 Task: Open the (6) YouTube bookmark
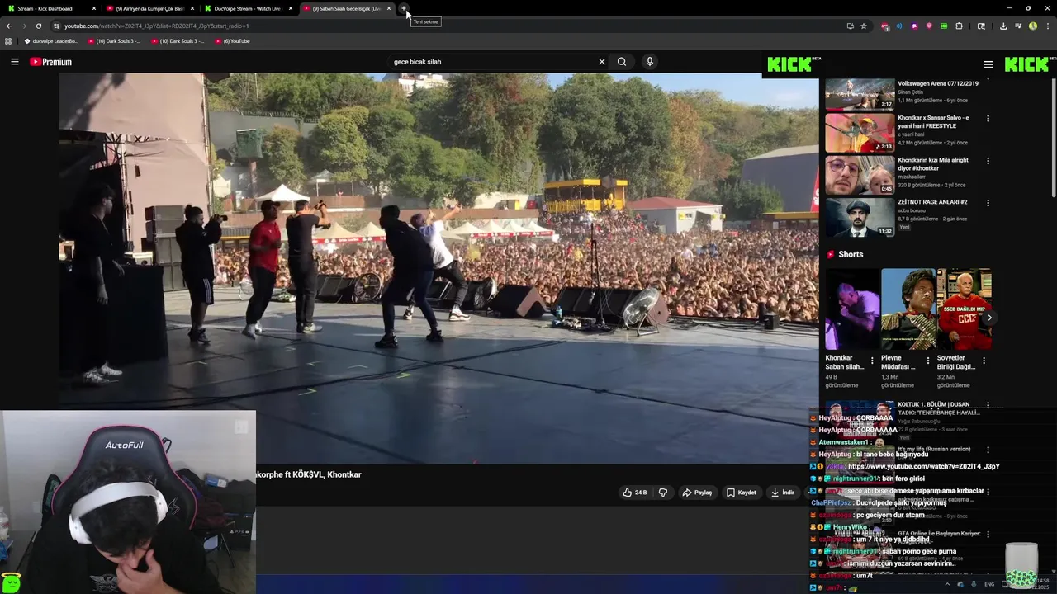click(x=231, y=40)
